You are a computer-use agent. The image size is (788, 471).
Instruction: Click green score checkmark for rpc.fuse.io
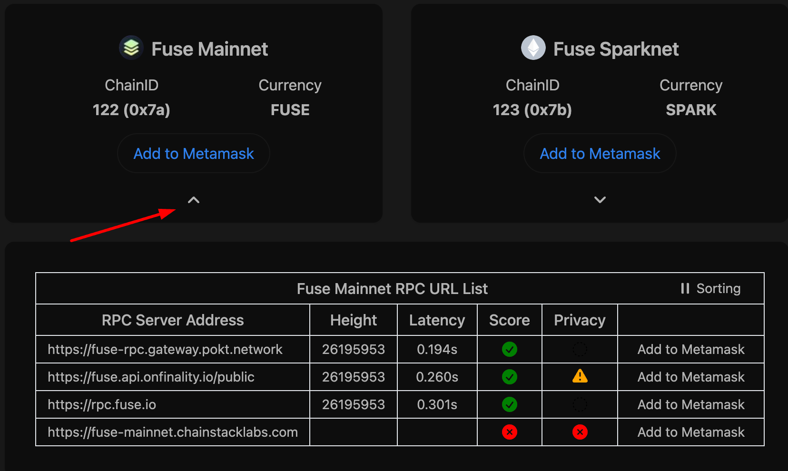510,404
